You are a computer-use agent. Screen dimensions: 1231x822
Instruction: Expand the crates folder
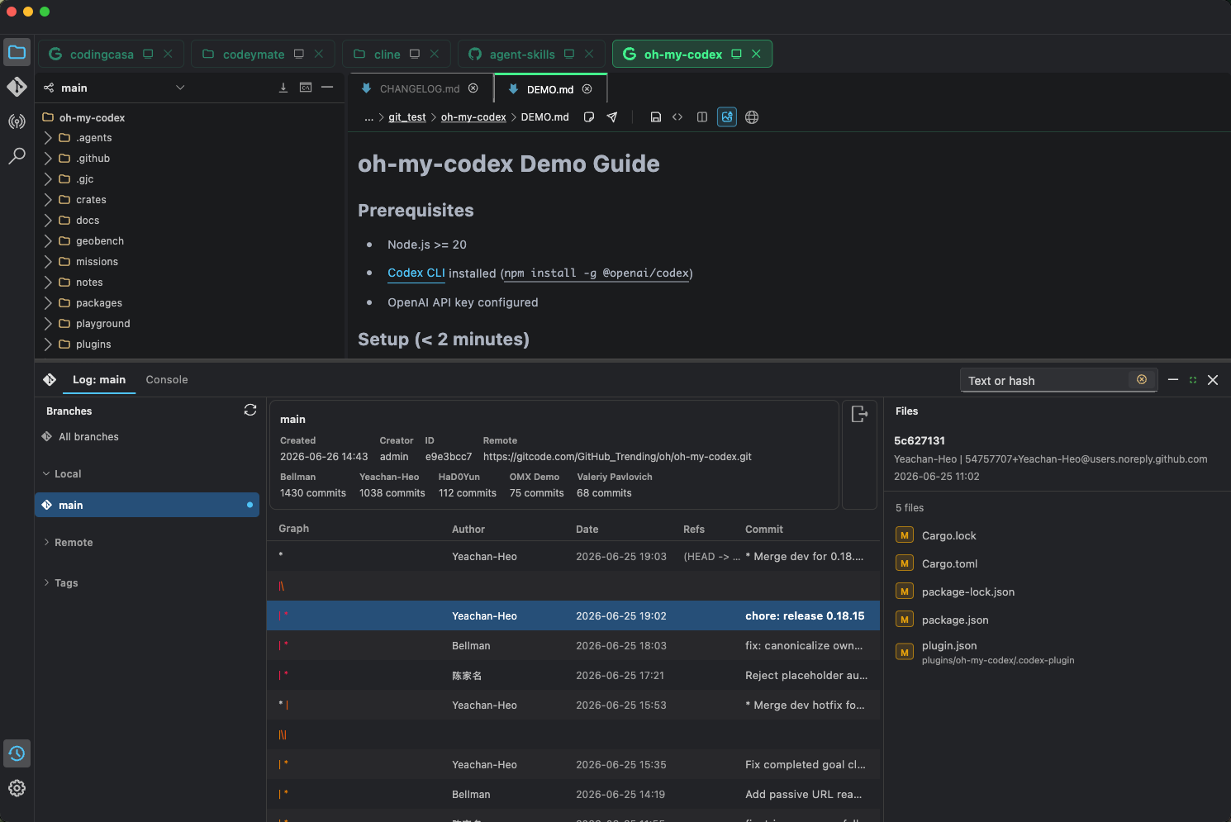tap(49, 200)
